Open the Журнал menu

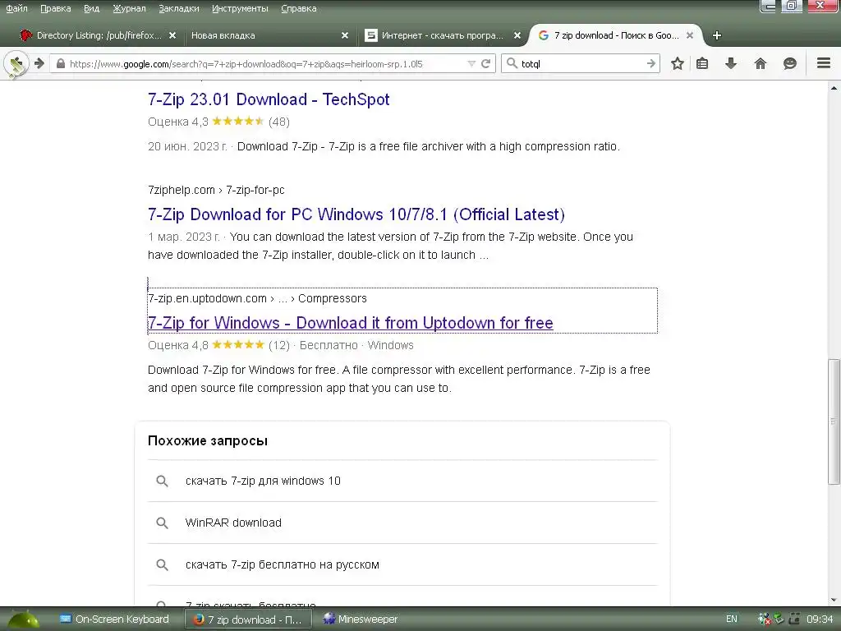point(129,8)
